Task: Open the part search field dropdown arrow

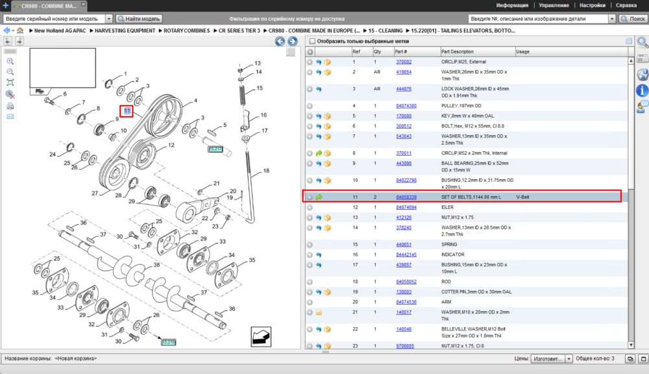Action: pos(612,19)
